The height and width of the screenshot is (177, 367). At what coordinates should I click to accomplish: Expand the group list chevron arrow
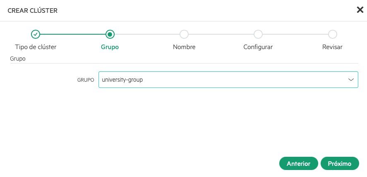click(x=351, y=80)
